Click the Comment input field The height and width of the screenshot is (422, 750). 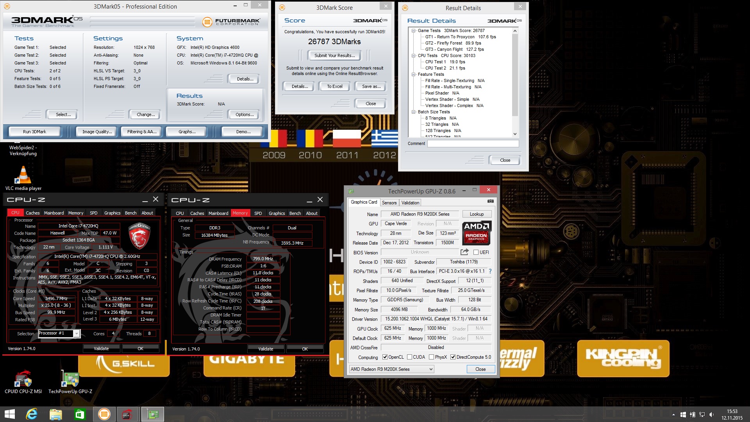click(x=473, y=143)
